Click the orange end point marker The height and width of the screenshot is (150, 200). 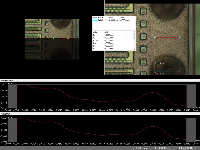coord(68,38)
